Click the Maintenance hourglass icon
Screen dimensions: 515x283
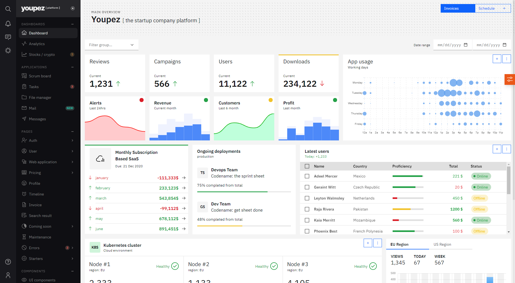click(x=24, y=237)
